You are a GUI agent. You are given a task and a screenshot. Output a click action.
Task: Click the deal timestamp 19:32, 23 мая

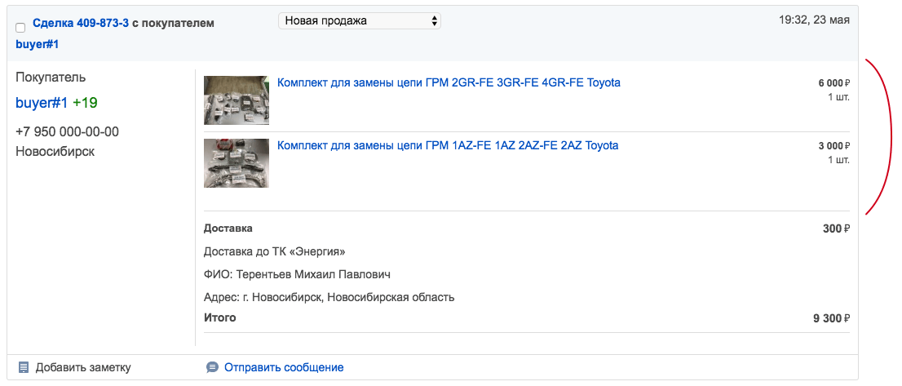815,20
